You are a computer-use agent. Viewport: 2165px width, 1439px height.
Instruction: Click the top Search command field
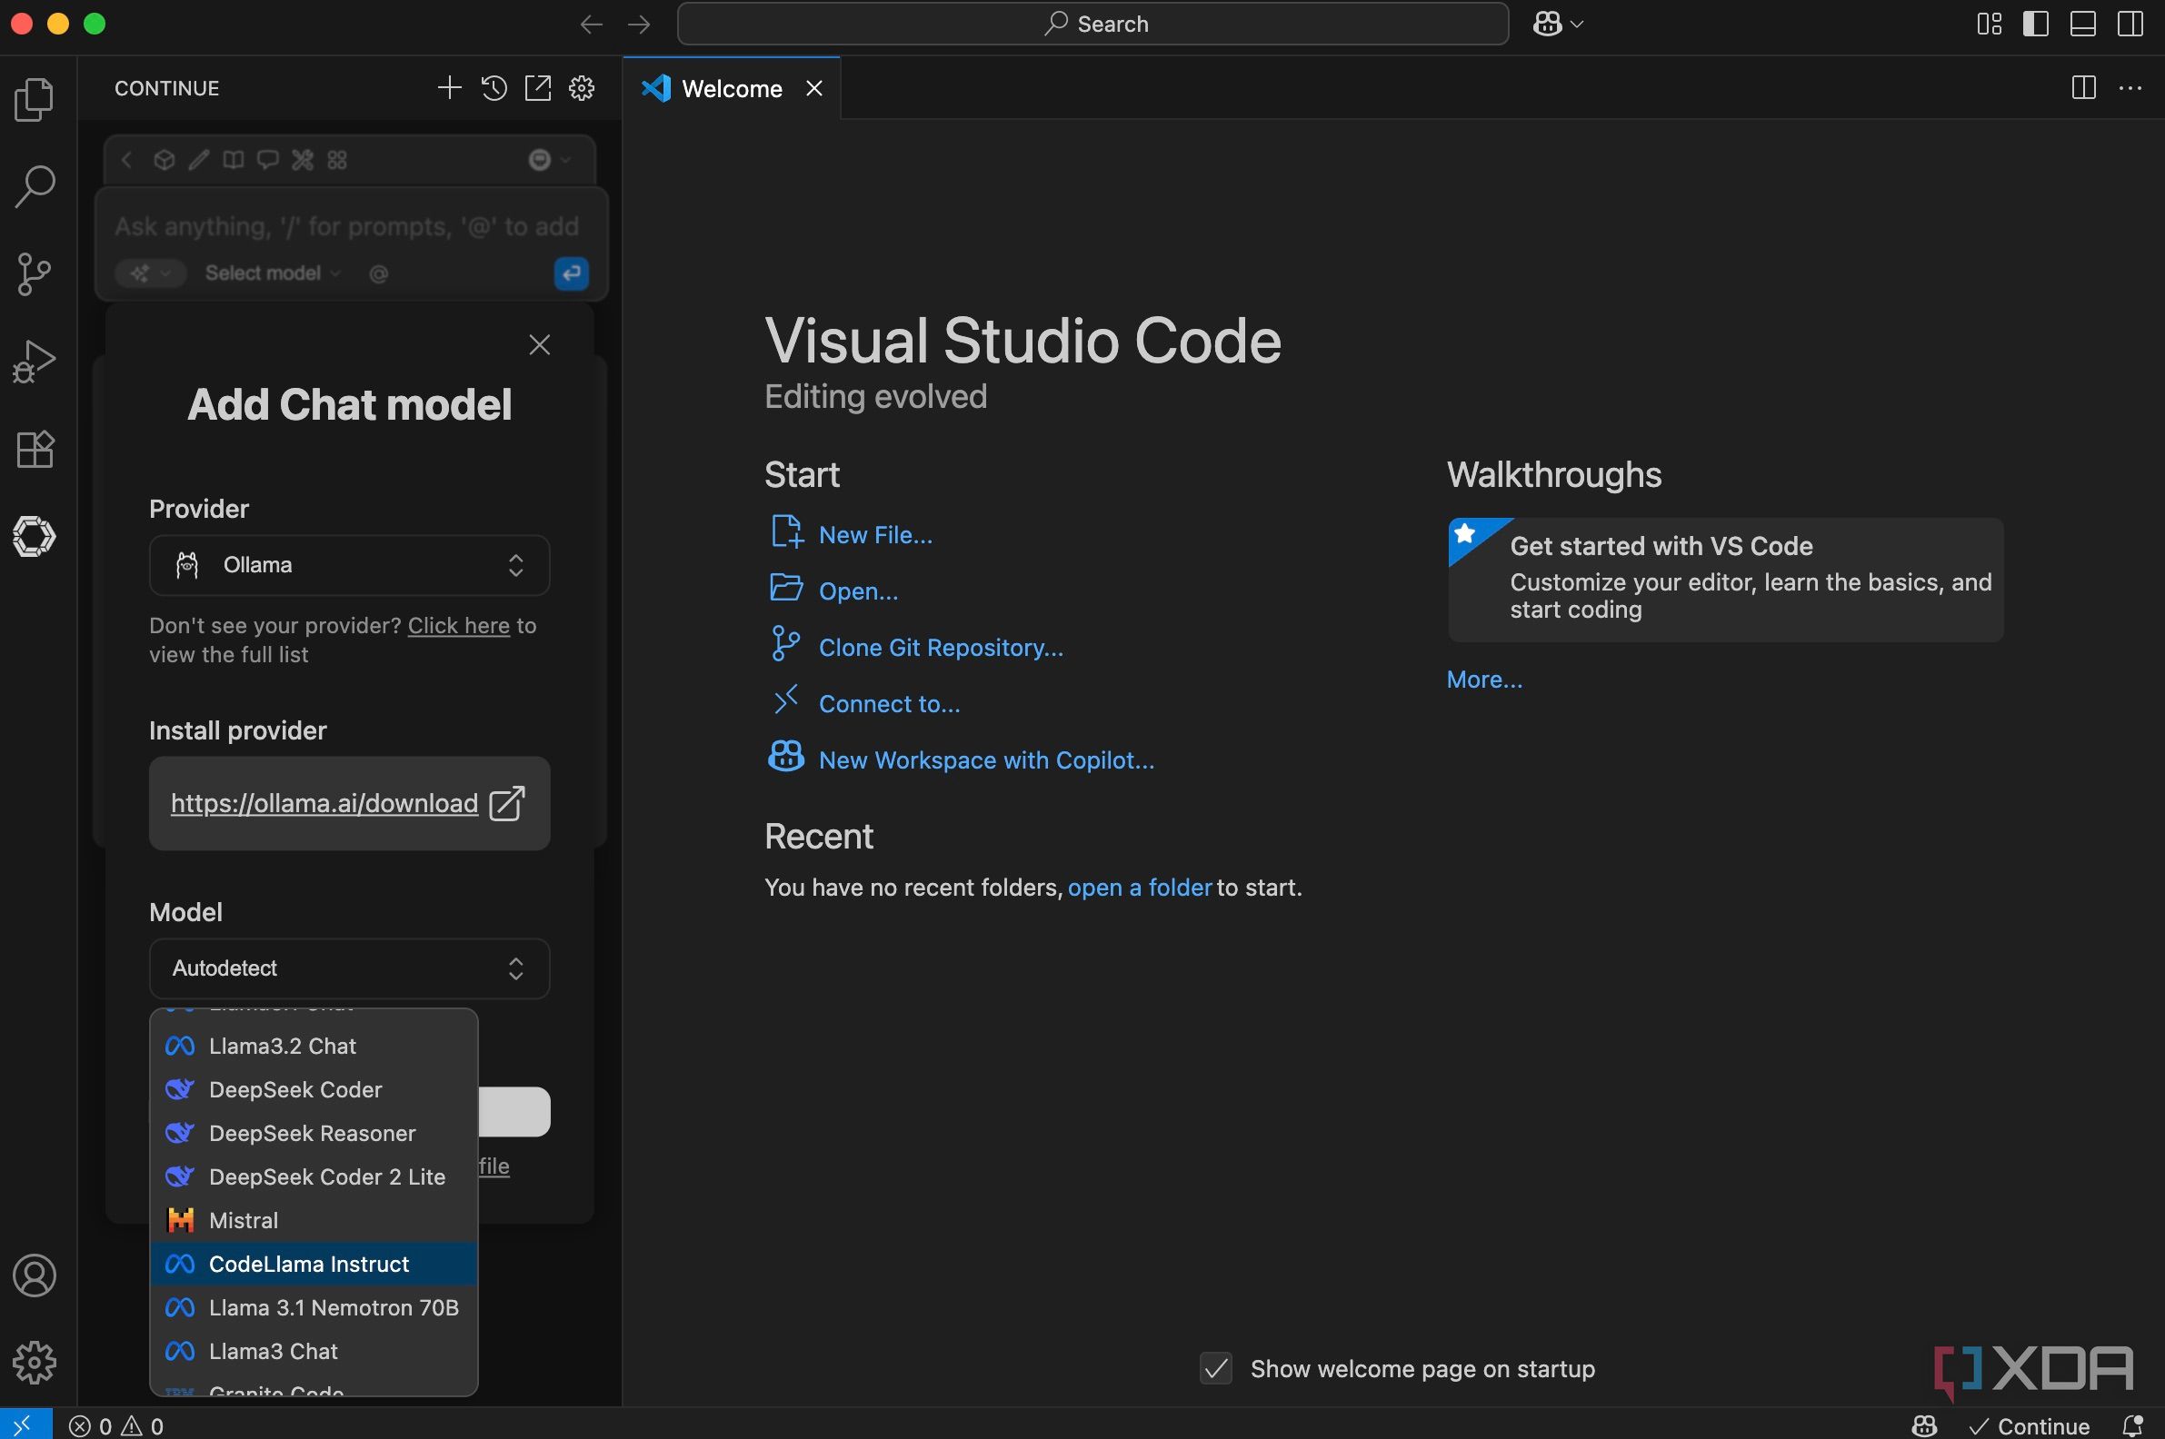1092,24
